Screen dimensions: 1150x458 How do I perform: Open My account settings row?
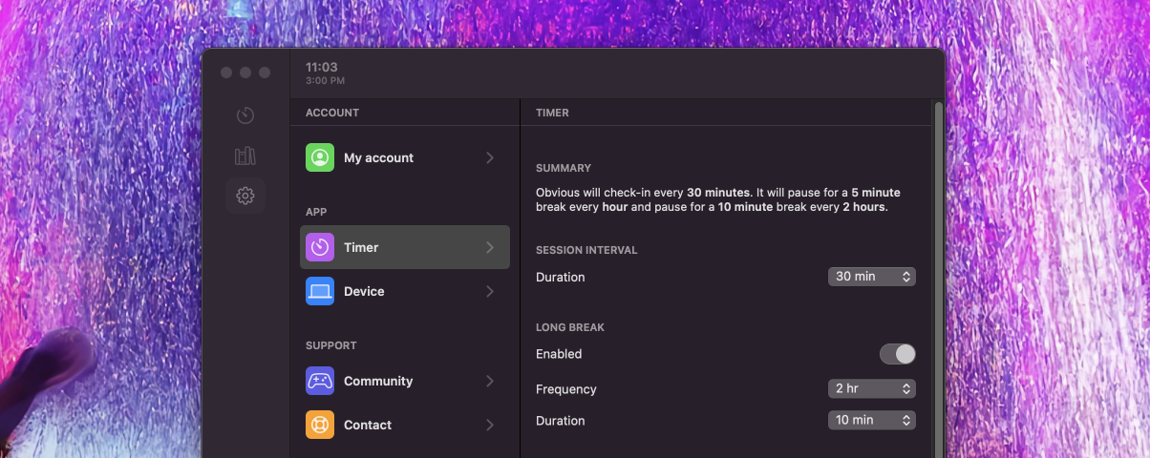(x=405, y=157)
